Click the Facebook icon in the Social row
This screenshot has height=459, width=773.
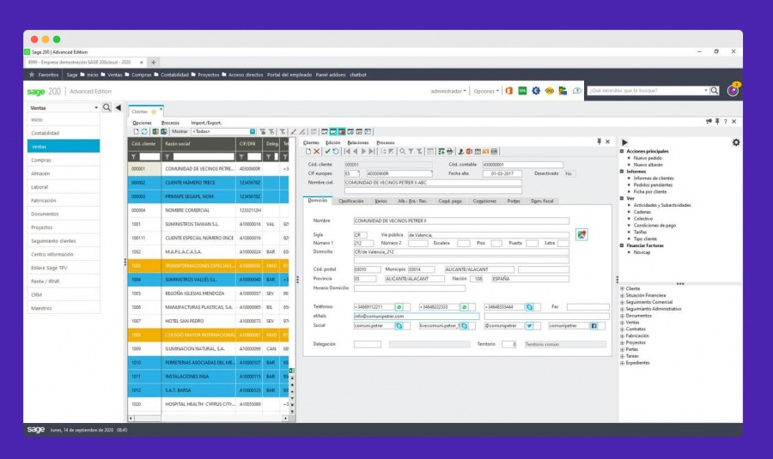tap(594, 326)
